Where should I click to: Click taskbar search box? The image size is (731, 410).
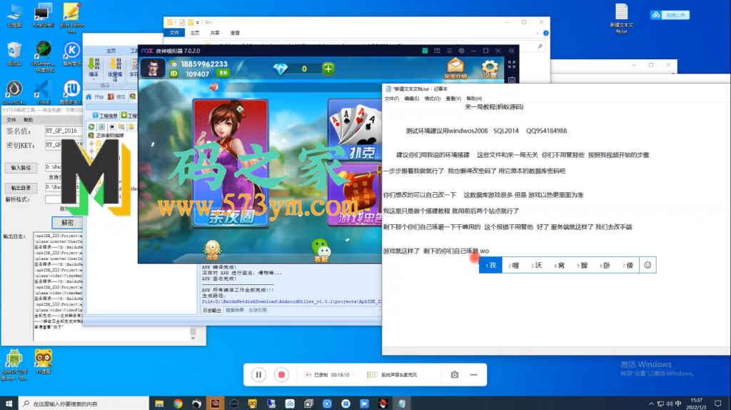pyautogui.click(x=84, y=404)
